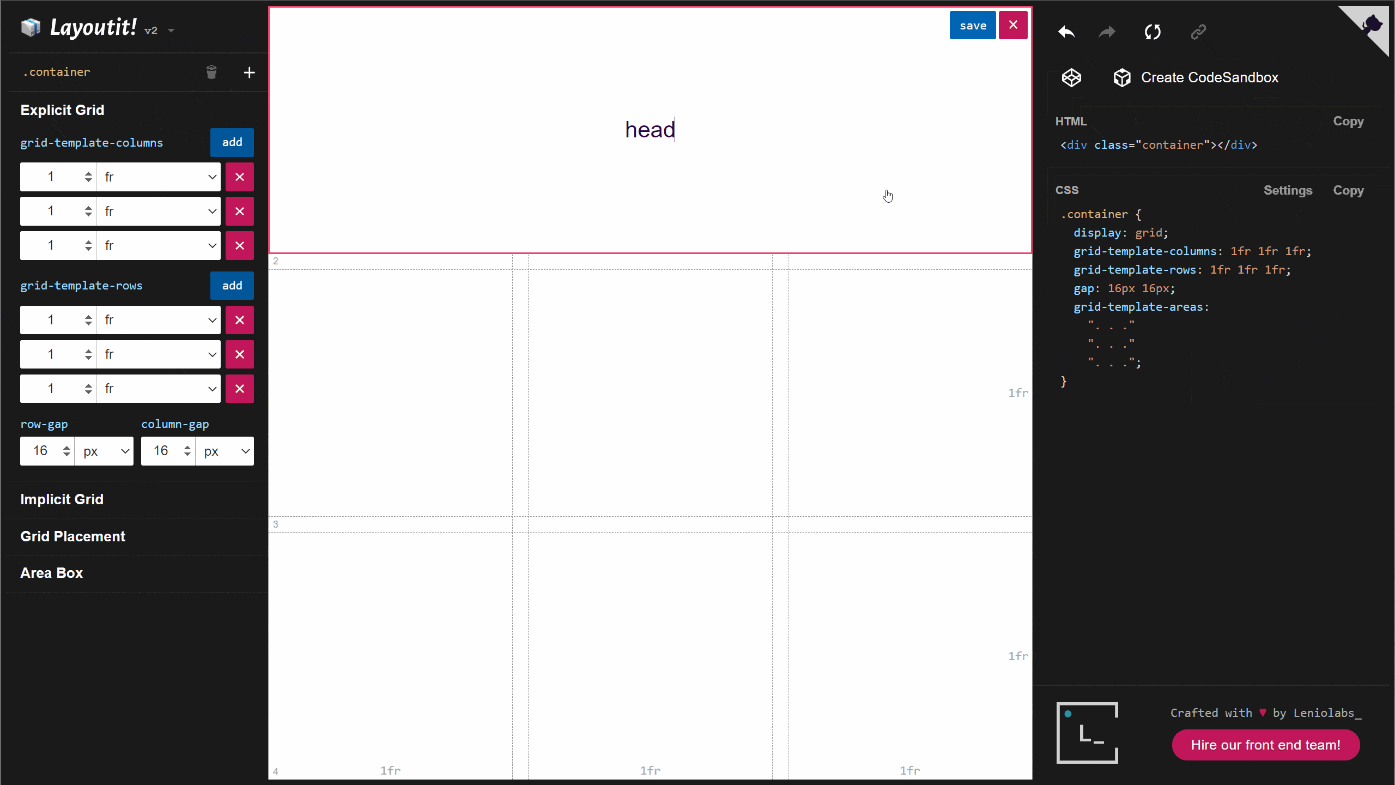Image resolution: width=1395 pixels, height=785 pixels.
Task: Open the first column unit dropdown
Action: point(159,177)
